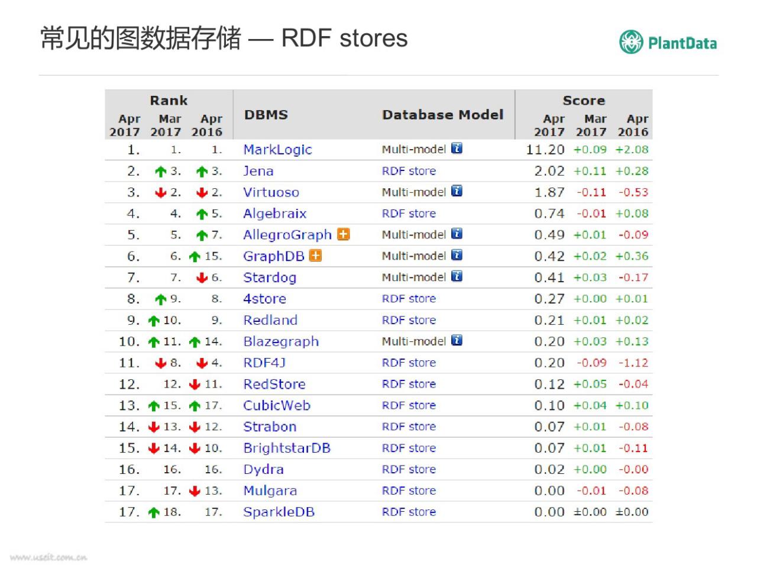Click the green up arrow in Algebraix row
This screenshot has height=568, width=757.
pyautogui.click(x=202, y=214)
